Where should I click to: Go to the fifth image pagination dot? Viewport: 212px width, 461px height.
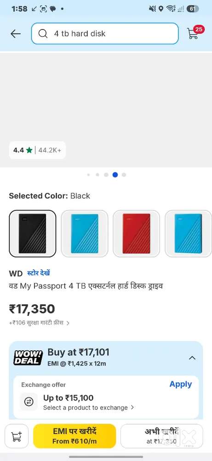click(x=124, y=175)
